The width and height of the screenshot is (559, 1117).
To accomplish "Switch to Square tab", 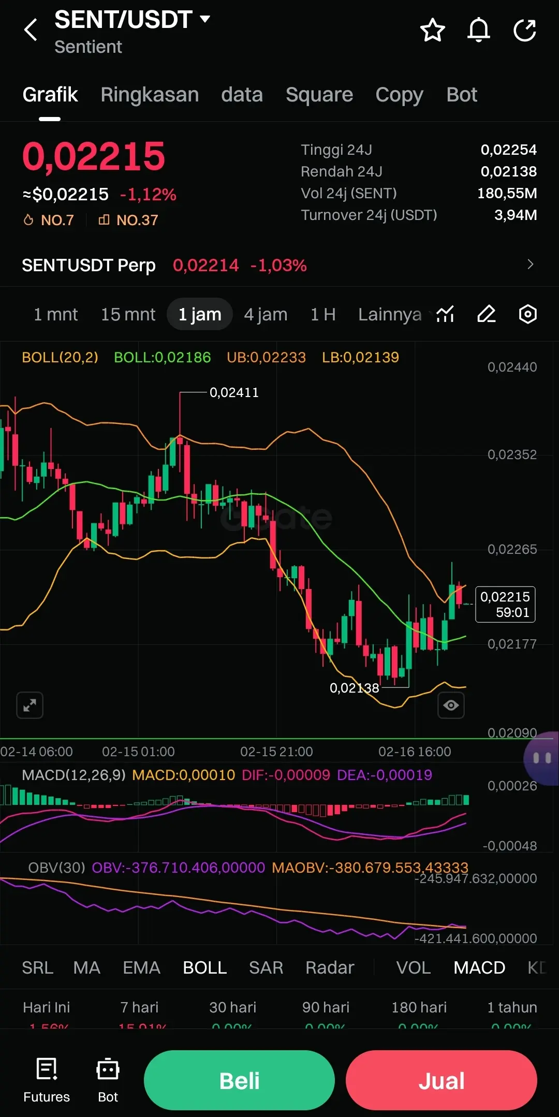I will (x=319, y=95).
